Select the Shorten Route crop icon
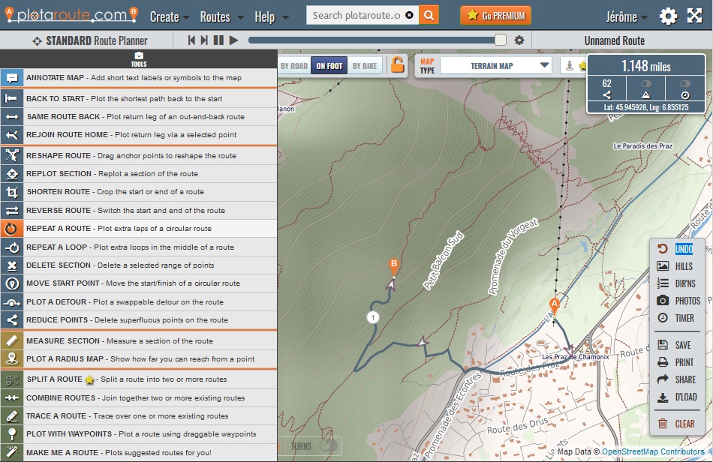The height and width of the screenshot is (462, 713). (x=11, y=192)
